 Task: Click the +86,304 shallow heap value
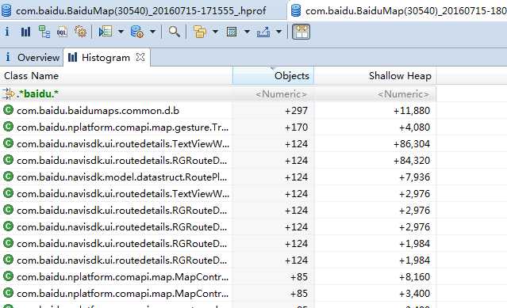(412, 144)
